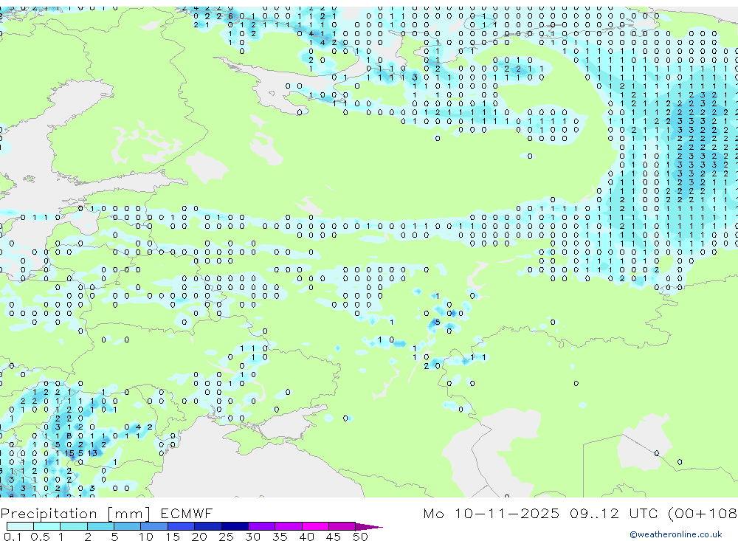738x541 pixels.
Task: Select the 2–5 mm legend color swatch
Action: [x=100, y=526]
